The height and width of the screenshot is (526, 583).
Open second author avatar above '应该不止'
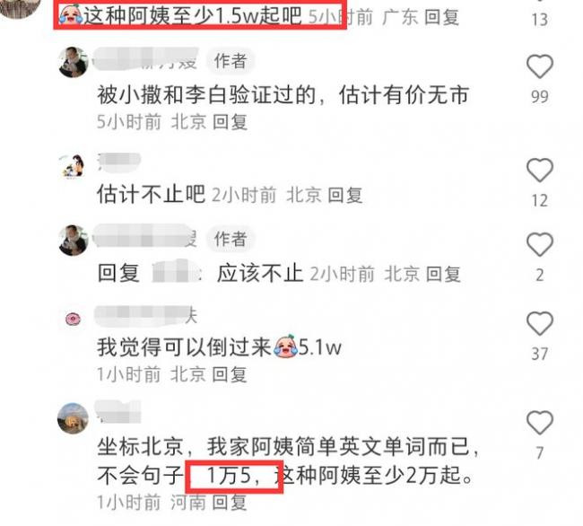click(74, 241)
